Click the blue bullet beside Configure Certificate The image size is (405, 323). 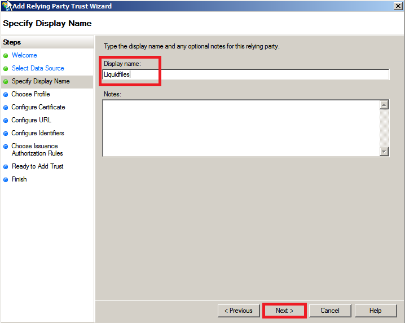click(x=6, y=108)
